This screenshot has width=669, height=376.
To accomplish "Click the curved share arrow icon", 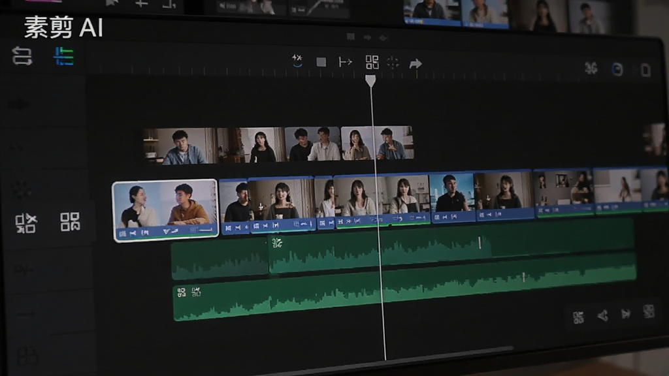I will click(x=416, y=64).
